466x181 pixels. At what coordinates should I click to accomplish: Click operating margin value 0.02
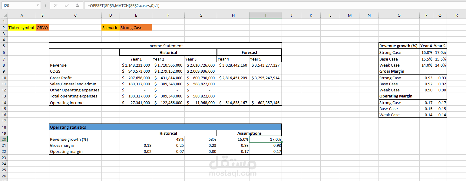coord(136,151)
